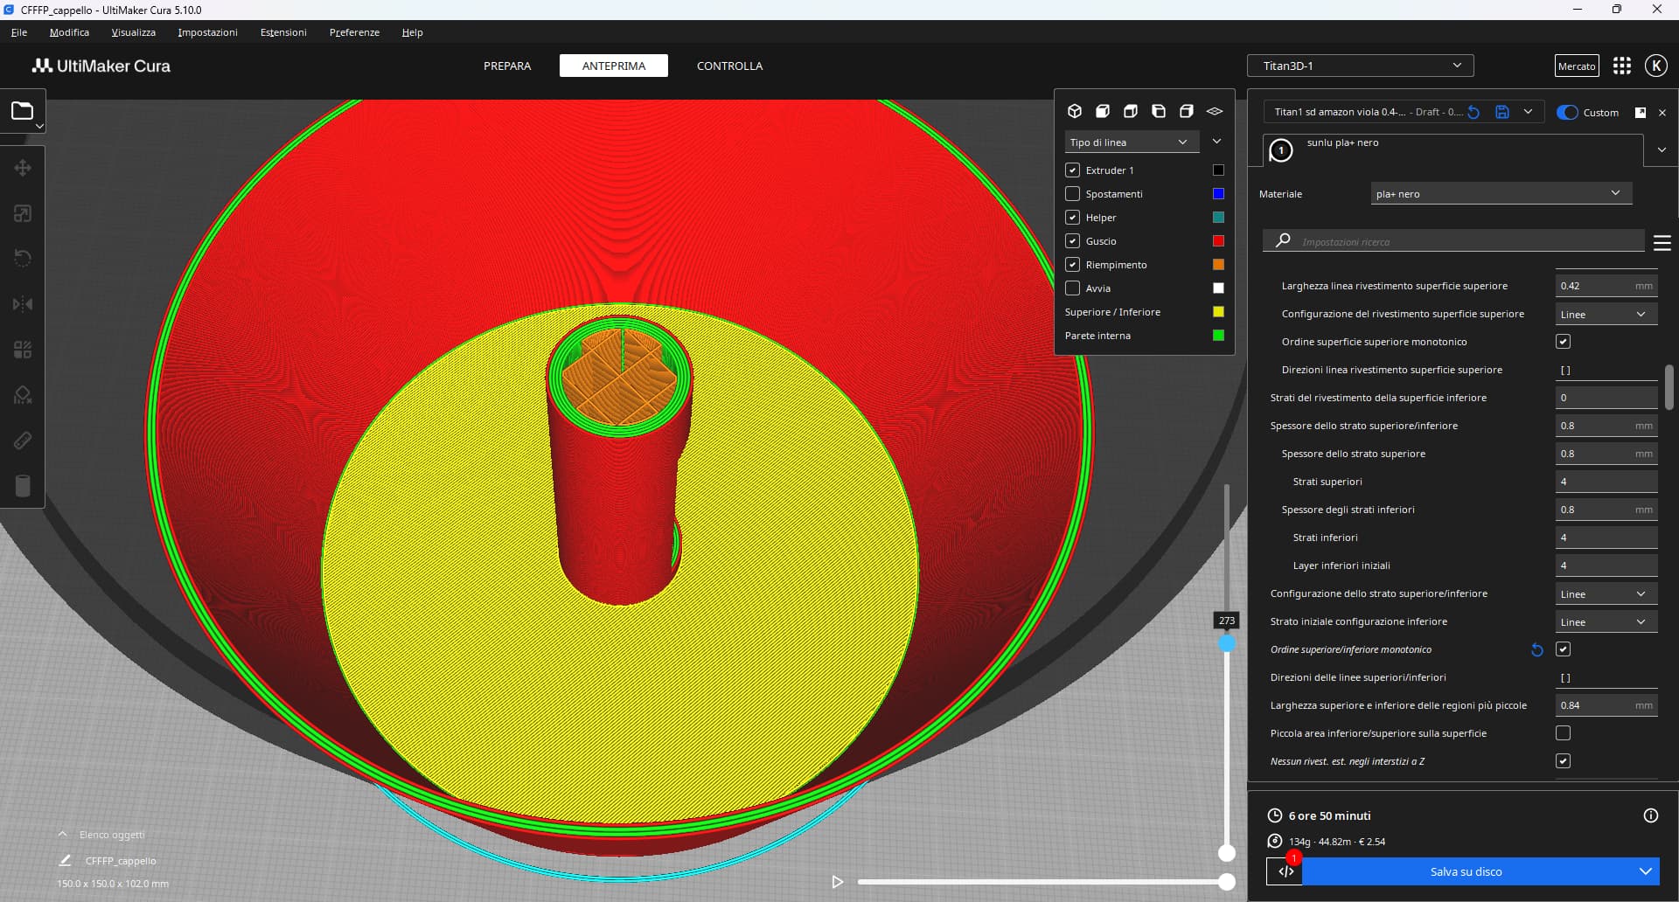This screenshot has width=1679, height=902.
Task: Open Salva su disco output options arrow
Action: click(1645, 871)
